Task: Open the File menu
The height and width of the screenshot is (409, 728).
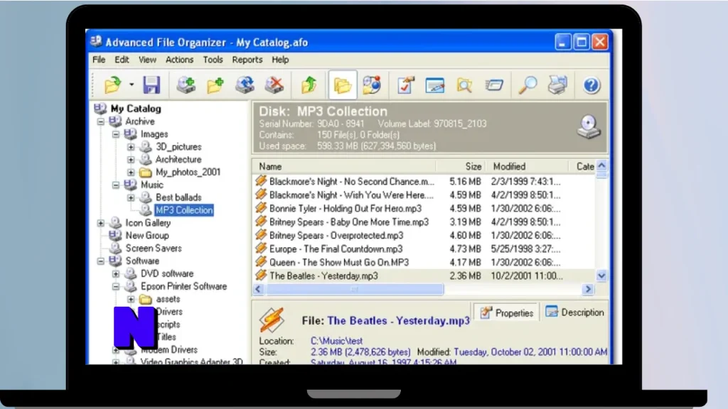Action: pyautogui.click(x=99, y=60)
